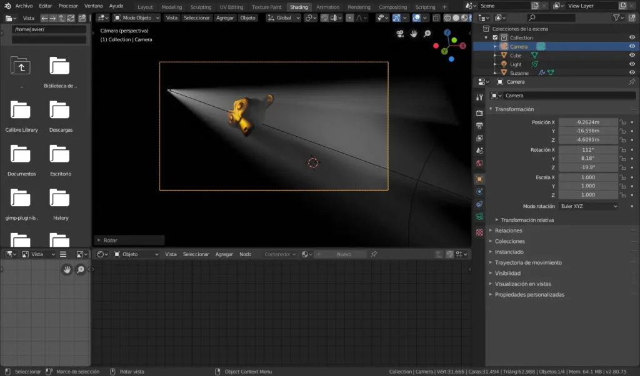Expand the Relaciones panel
This screenshot has height=376, width=640.
click(x=508, y=230)
